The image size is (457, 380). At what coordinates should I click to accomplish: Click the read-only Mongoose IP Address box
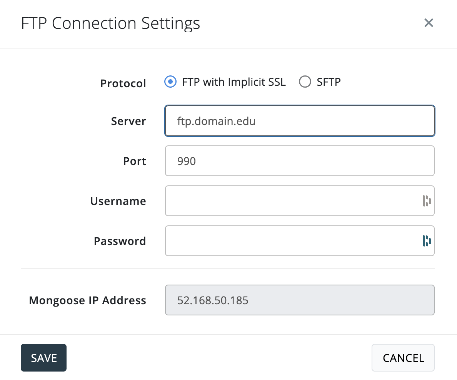pos(299,300)
